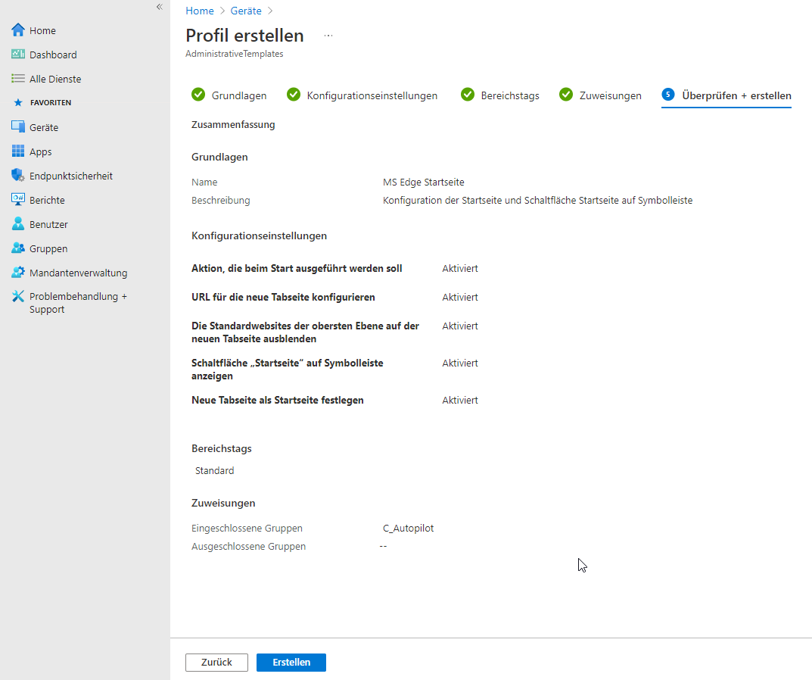Go to the Grundlagen step tab
This screenshot has width=812, height=680.
229,95
